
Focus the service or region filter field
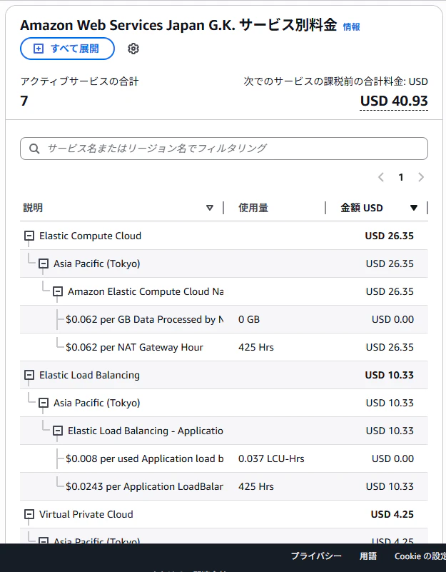pos(224,149)
